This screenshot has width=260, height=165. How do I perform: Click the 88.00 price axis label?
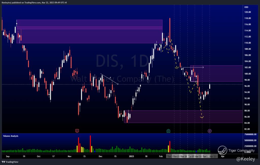247,111
